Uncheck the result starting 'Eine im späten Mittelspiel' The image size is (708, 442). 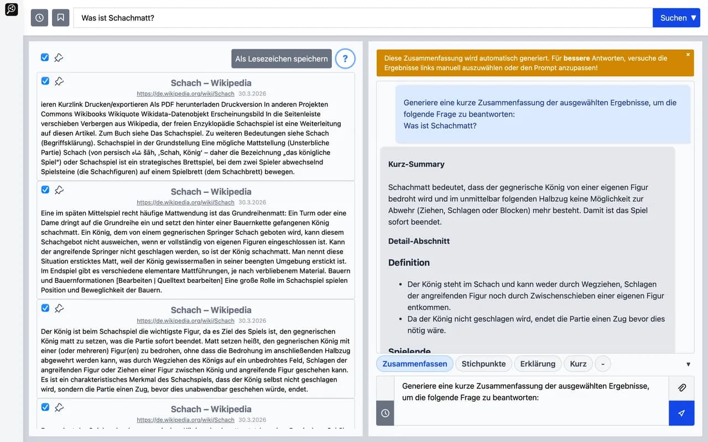coord(45,190)
